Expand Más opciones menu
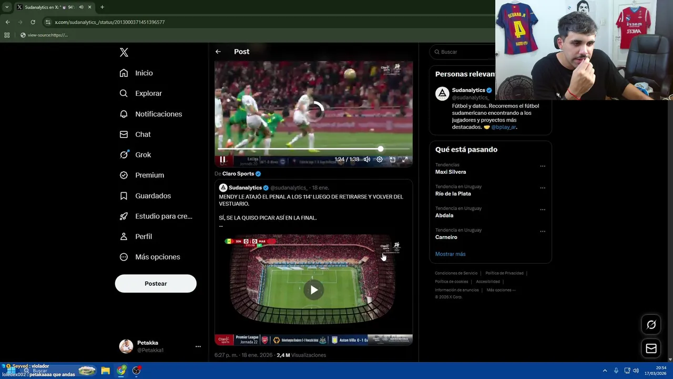The image size is (673, 379). point(149,257)
